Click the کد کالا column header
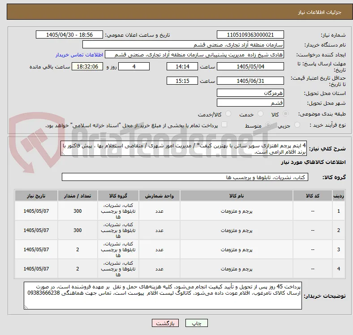This screenshot has width=353, height=335. pyautogui.click(x=313, y=196)
